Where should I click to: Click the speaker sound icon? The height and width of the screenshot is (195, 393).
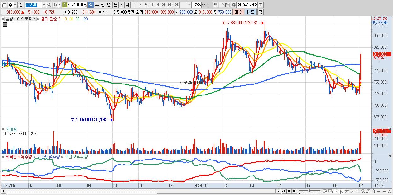(55, 5)
